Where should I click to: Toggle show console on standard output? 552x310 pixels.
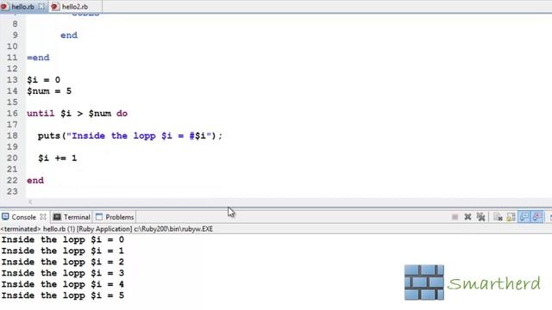(524, 217)
